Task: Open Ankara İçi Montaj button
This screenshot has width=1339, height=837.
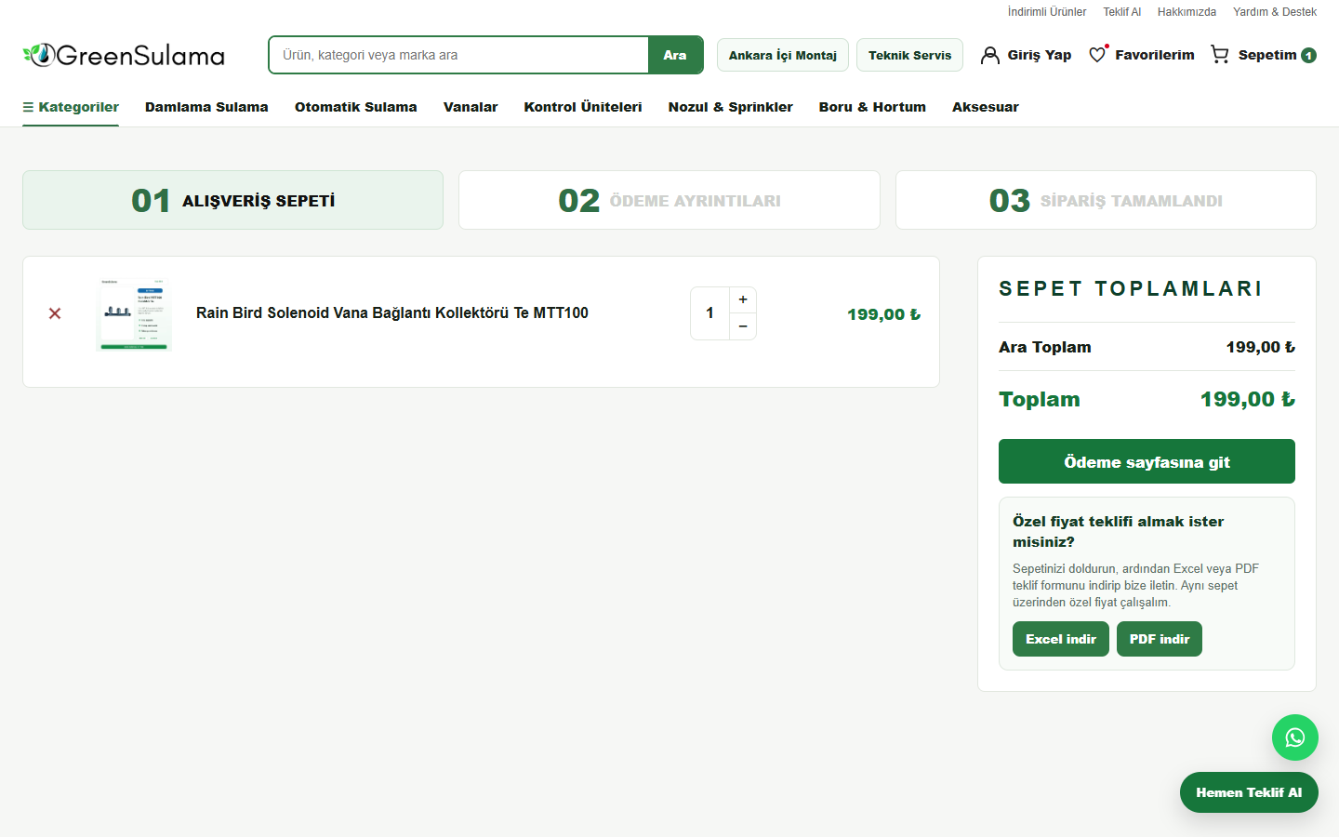Action: 783,55
